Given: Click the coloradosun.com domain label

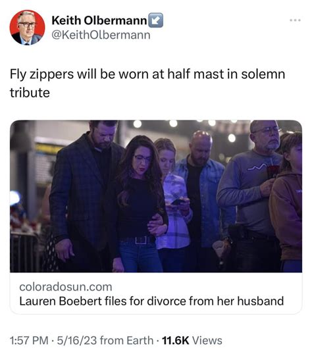Looking at the screenshot, I should pyautogui.click(x=66, y=287).
